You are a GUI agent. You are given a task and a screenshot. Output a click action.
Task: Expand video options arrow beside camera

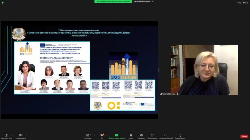(x=27, y=135)
